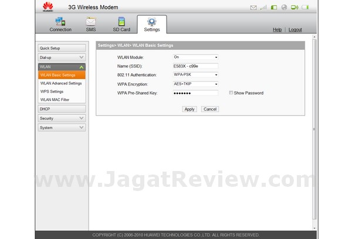Click the globe internet status icon

(283, 8)
